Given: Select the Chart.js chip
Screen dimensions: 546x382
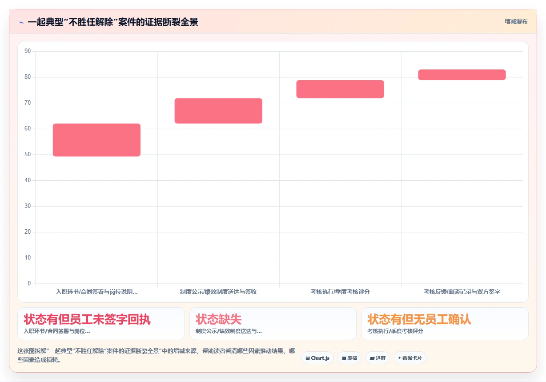Looking at the screenshot, I should tap(317, 358).
